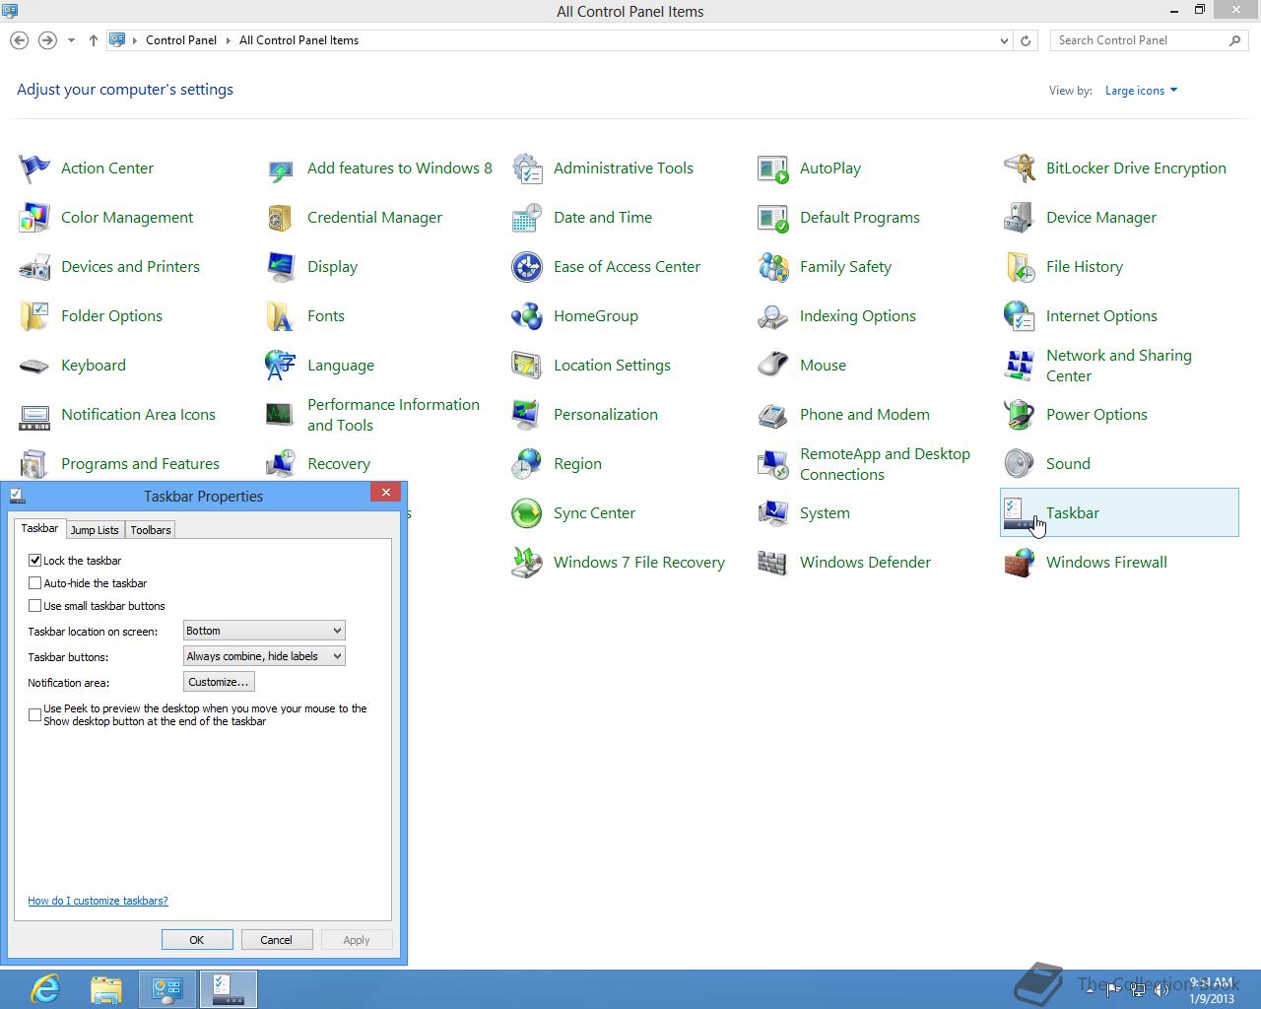Open the HomeGroup icon
1261x1009 pixels.
click(527, 316)
